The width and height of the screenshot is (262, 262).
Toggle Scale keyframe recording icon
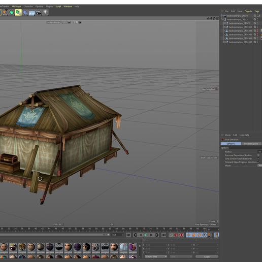(194, 235)
